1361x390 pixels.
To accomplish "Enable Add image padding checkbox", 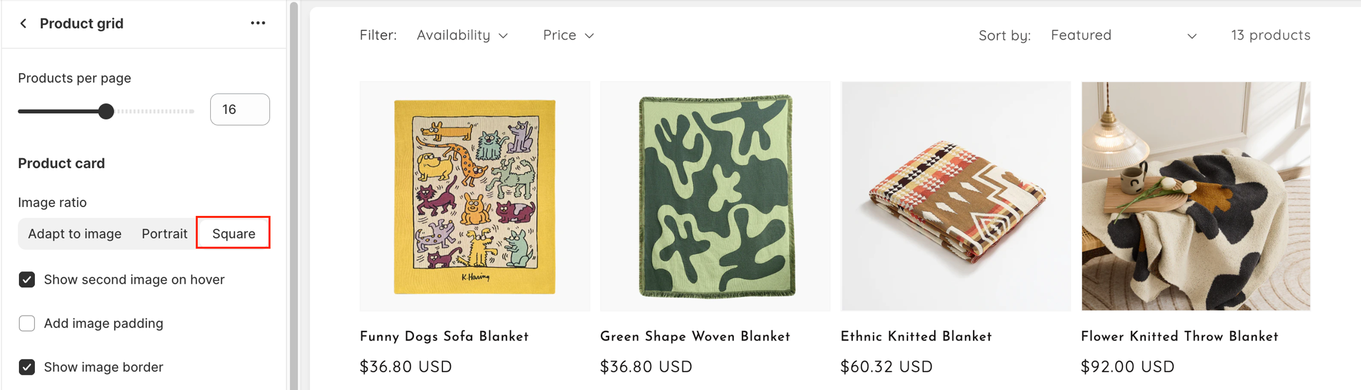I will tap(27, 323).
